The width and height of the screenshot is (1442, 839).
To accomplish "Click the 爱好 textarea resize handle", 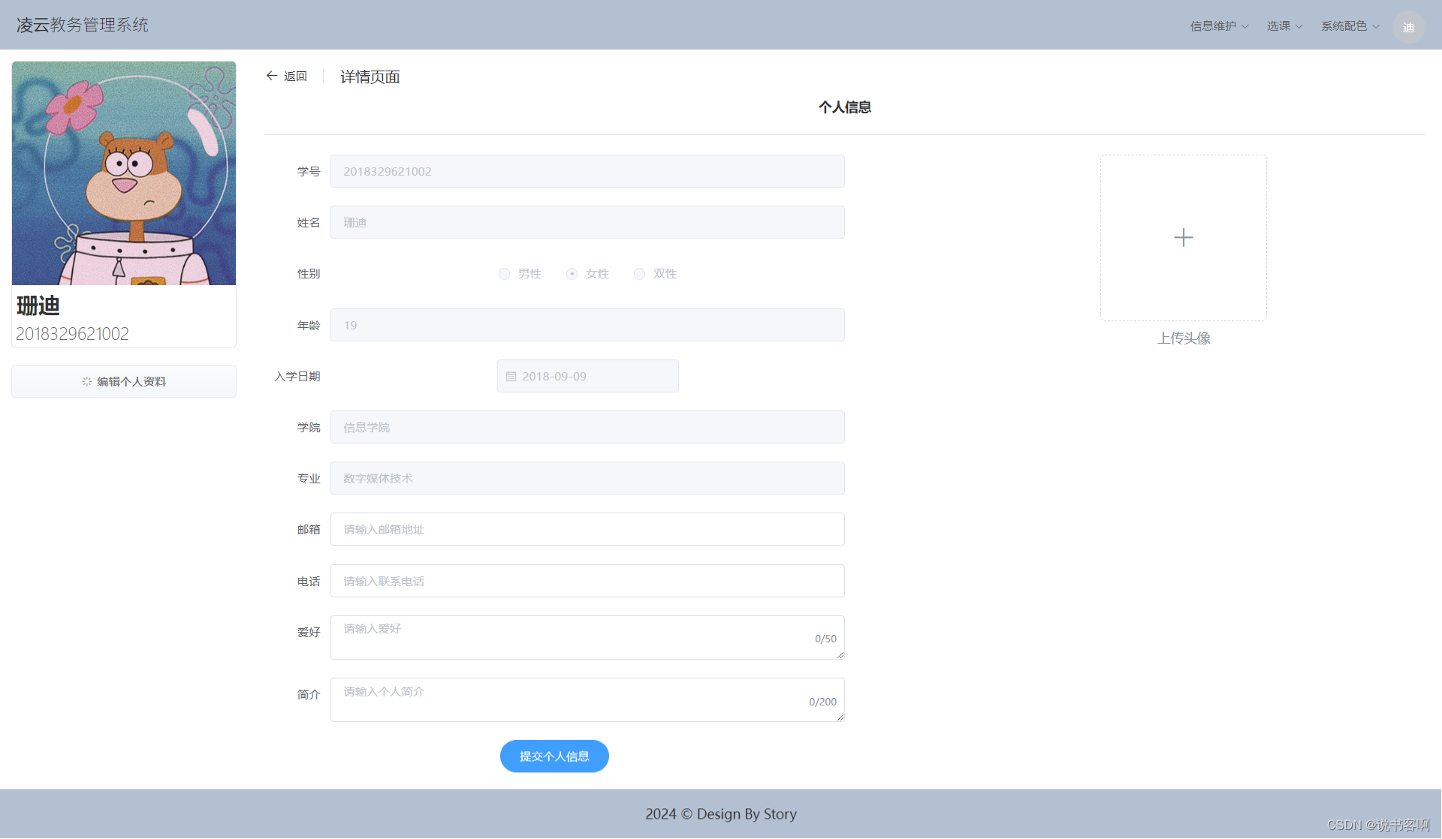I will (x=840, y=654).
